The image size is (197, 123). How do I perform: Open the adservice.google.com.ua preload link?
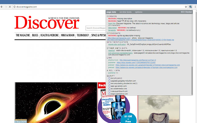(148, 65)
